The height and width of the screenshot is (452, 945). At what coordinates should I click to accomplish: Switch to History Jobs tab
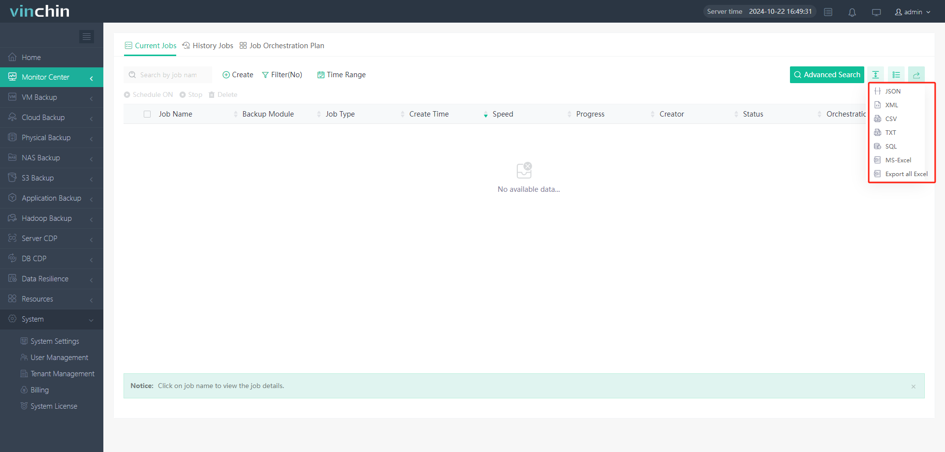pos(208,46)
